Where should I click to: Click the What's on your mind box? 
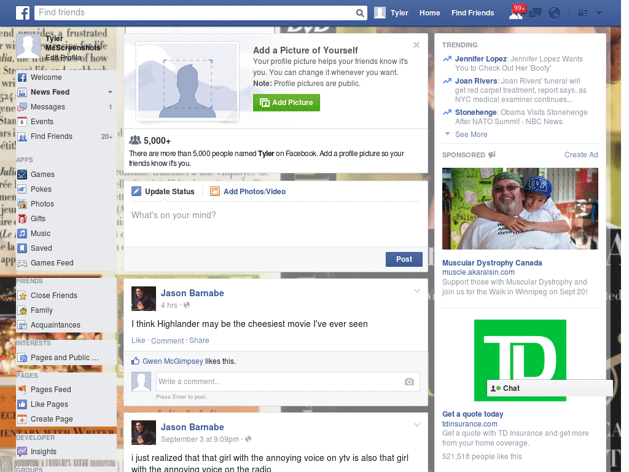pyautogui.click(x=276, y=225)
